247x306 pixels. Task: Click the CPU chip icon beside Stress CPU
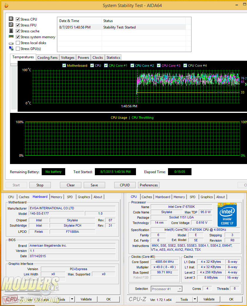[x=11, y=19]
